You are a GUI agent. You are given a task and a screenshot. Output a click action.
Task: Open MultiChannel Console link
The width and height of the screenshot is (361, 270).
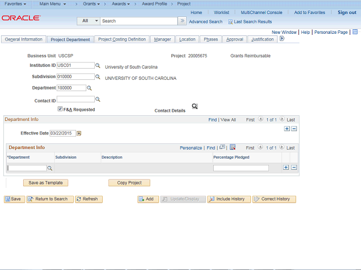tap(261, 12)
